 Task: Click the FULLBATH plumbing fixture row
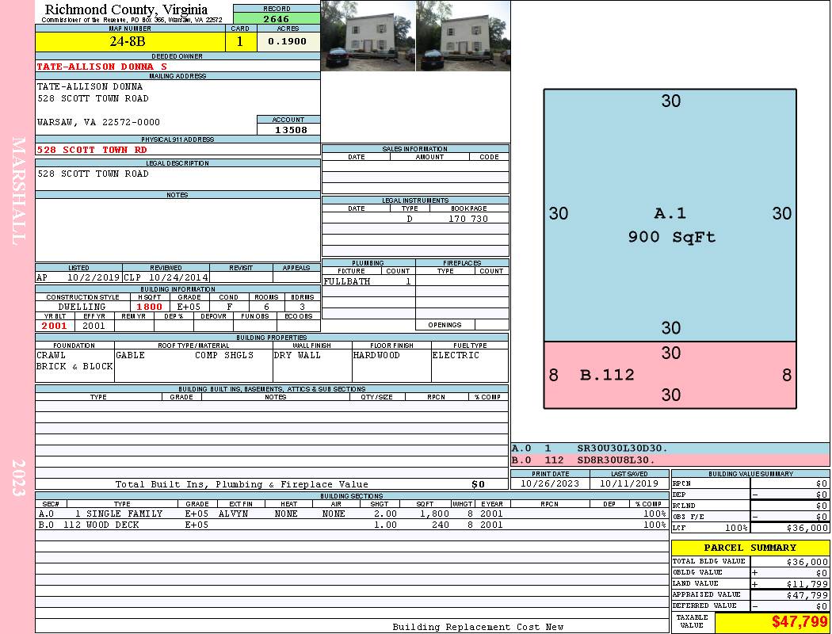click(x=368, y=281)
